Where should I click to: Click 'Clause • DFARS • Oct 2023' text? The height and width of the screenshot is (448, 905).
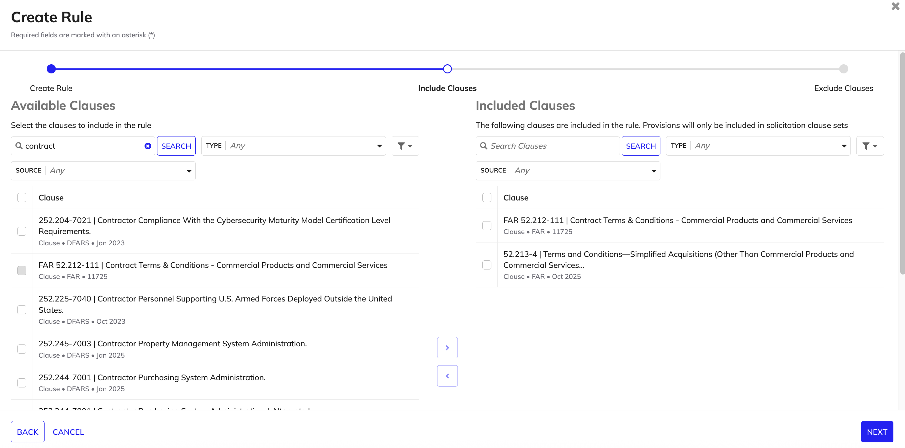tap(82, 322)
